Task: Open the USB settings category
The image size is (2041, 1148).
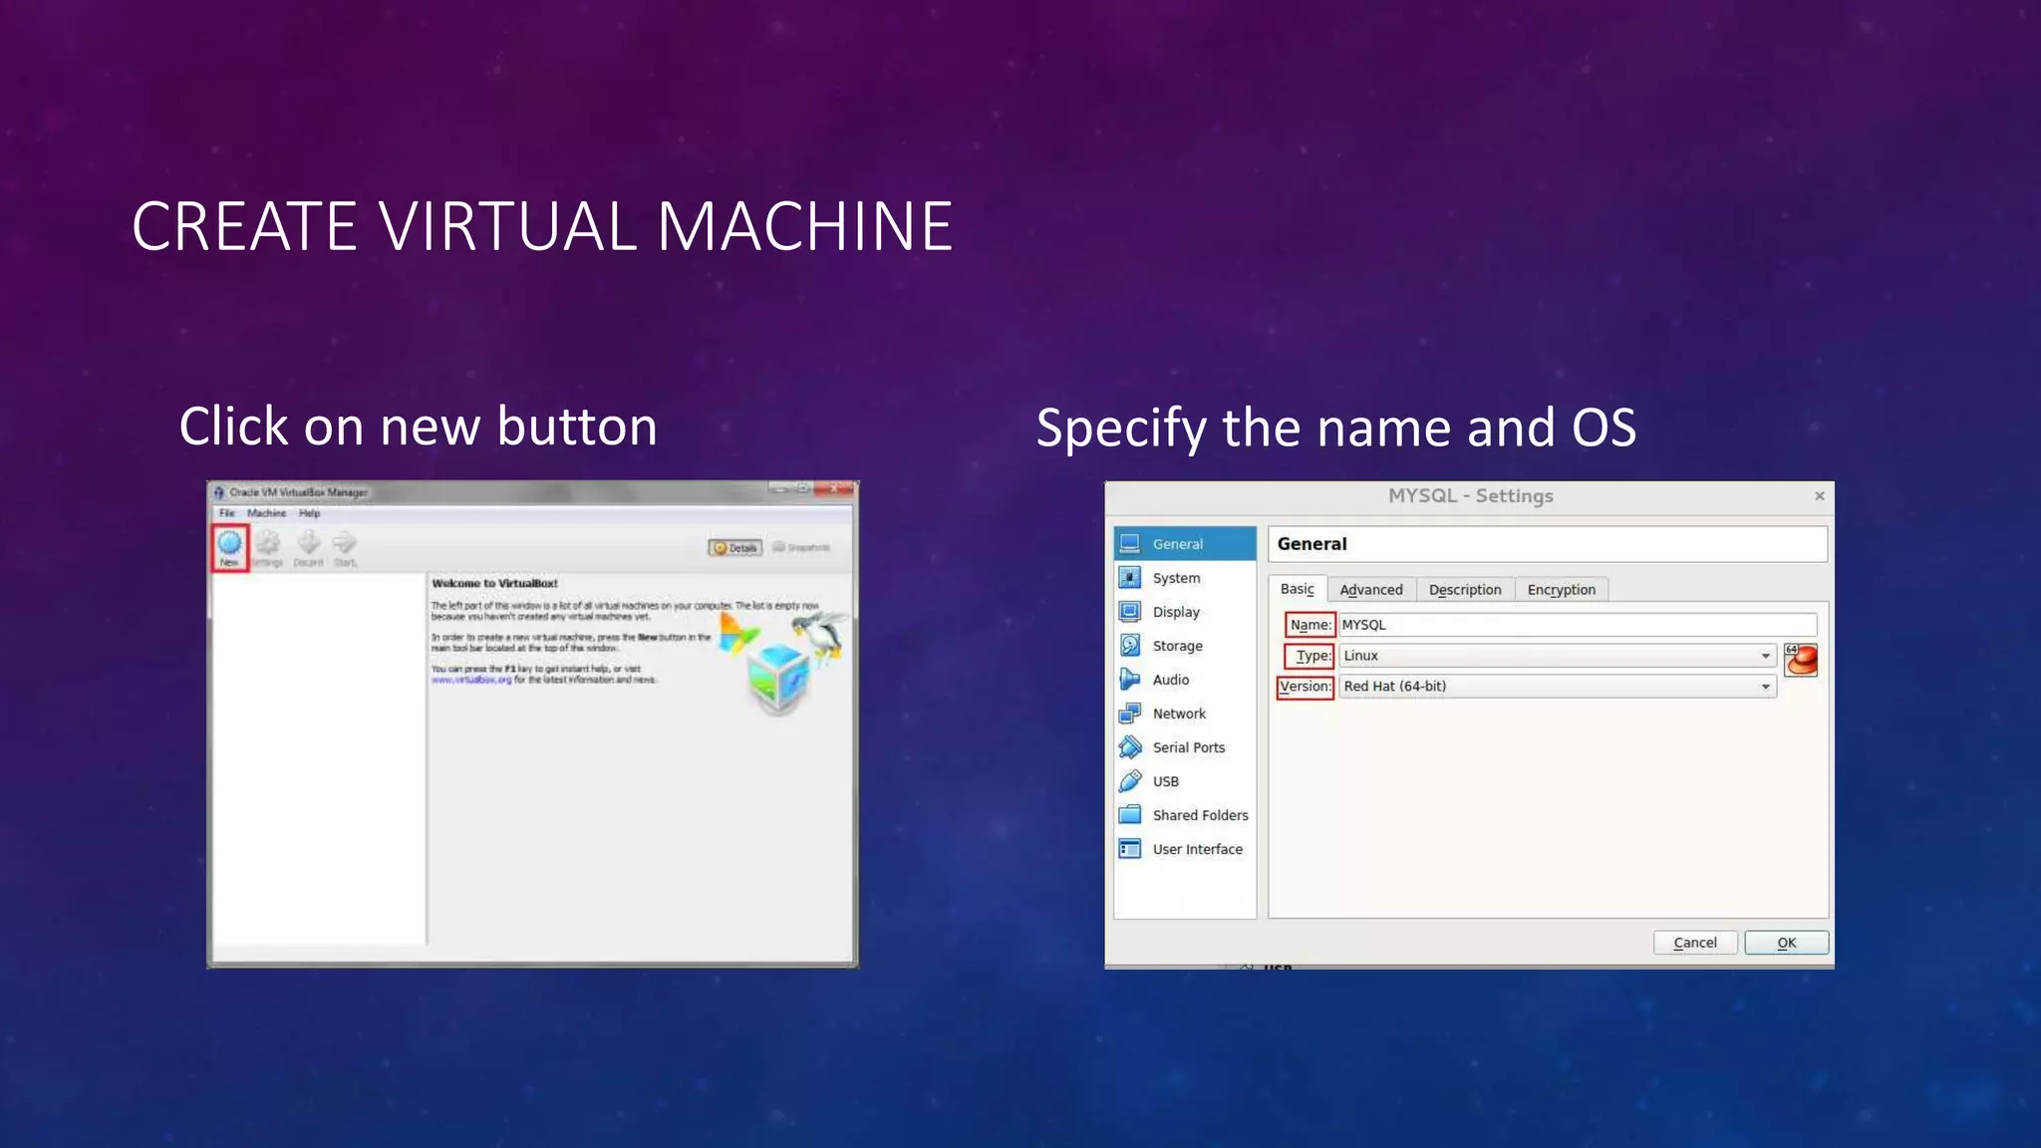Action: coord(1185,781)
